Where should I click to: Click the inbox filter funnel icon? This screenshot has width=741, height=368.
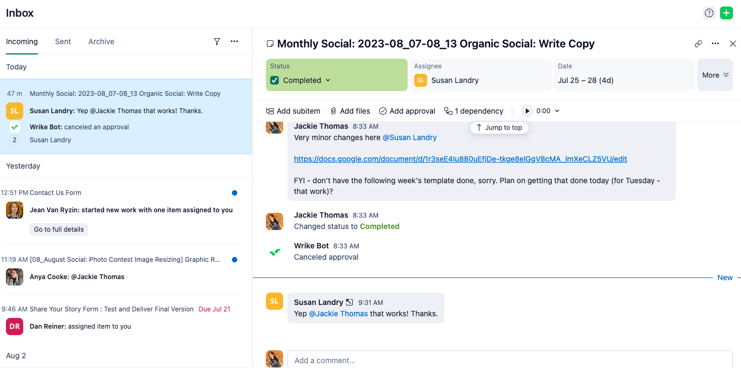(x=217, y=41)
